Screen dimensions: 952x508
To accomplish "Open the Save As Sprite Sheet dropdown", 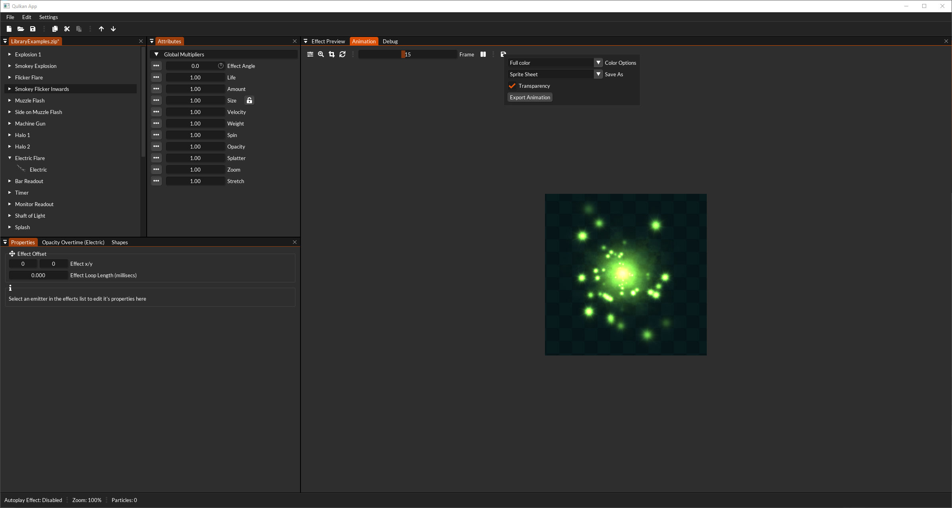I will click(x=598, y=74).
